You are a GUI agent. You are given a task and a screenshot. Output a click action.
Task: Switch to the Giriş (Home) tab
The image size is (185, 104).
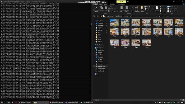pos(100,4)
